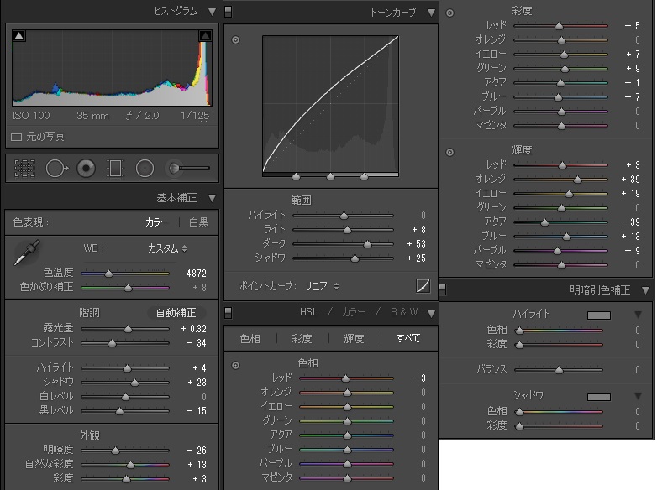Image resolution: width=657 pixels, height=490 pixels.
Task: Select 白黒 color treatment
Action: click(198, 222)
